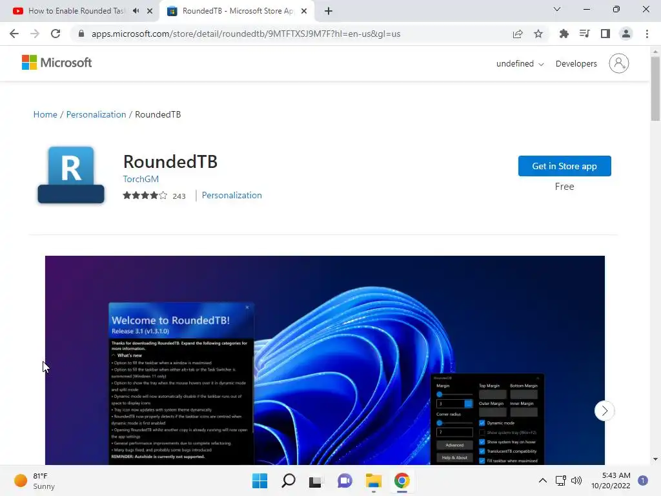Open the Windows Start button
The image size is (661, 496).
pyautogui.click(x=259, y=480)
